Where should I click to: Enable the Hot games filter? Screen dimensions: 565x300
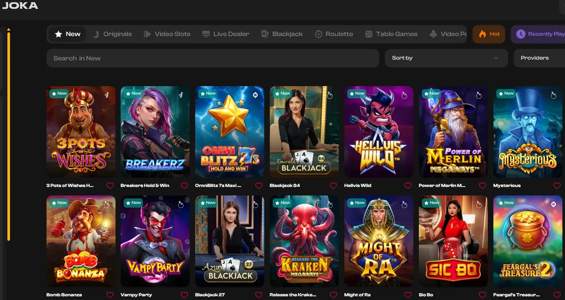coord(489,34)
